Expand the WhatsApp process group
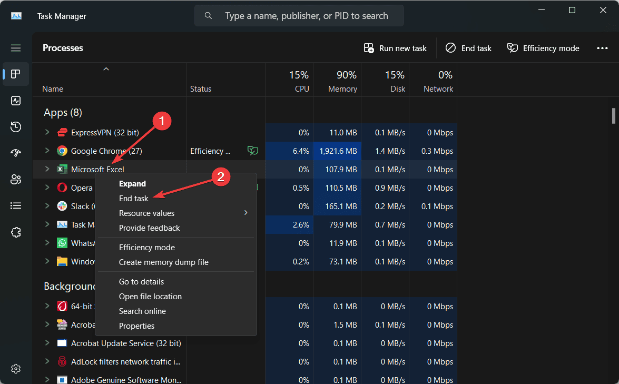This screenshot has width=619, height=384. 47,243
